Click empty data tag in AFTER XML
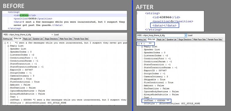231x111 pixels. click(164, 25)
